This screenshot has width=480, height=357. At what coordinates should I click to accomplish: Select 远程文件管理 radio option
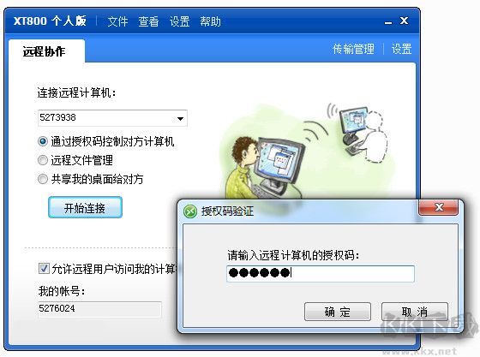[43, 160]
